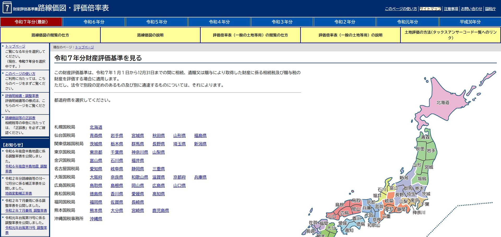This screenshot has width=501, height=237.
Task: Click Miyagi prefecture on the map
Action: point(428,167)
